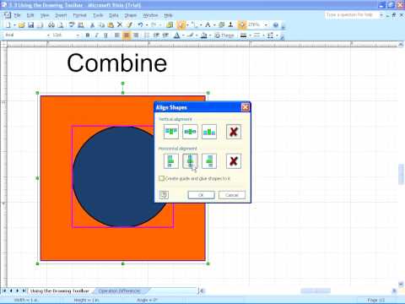Open the Format menu
The width and height of the screenshot is (405, 304).
[x=79, y=15]
